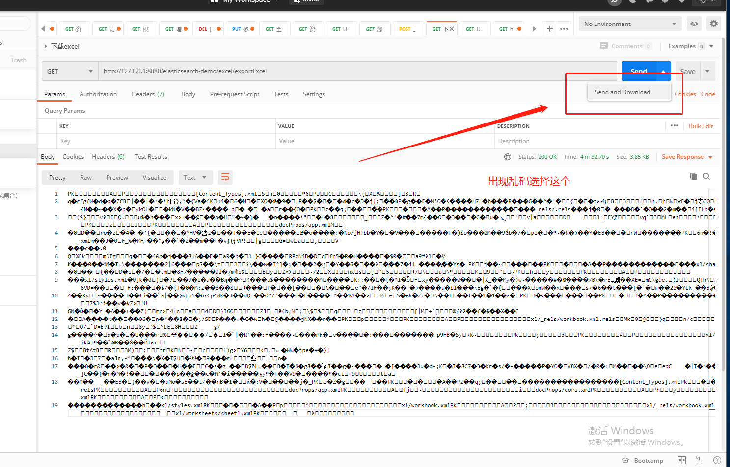Change response format from Text
Image resolution: width=730 pixels, height=467 pixels.
pos(195,177)
